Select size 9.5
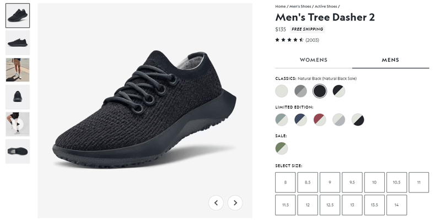The height and width of the screenshot is (220, 441). click(x=352, y=183)
